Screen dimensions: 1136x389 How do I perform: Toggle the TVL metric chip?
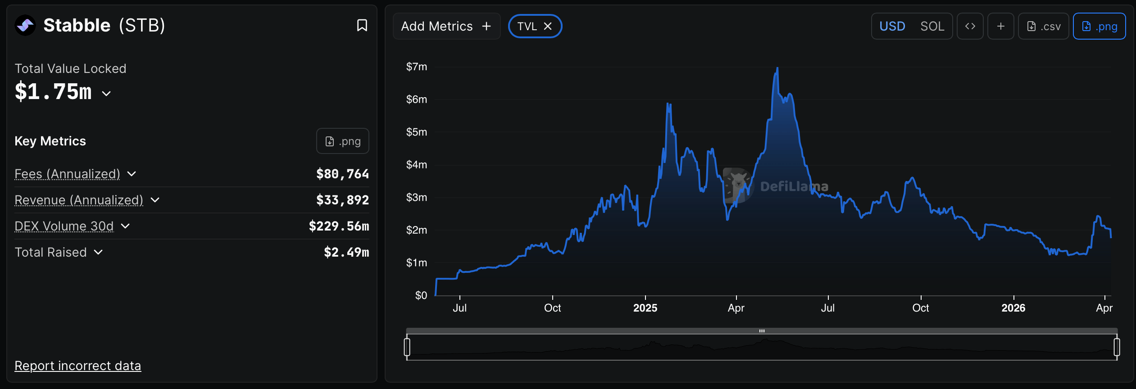click(x=527, y=26)
